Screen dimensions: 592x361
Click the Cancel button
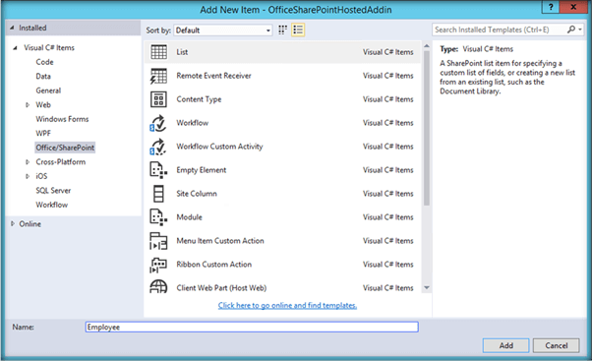[557, 345]
